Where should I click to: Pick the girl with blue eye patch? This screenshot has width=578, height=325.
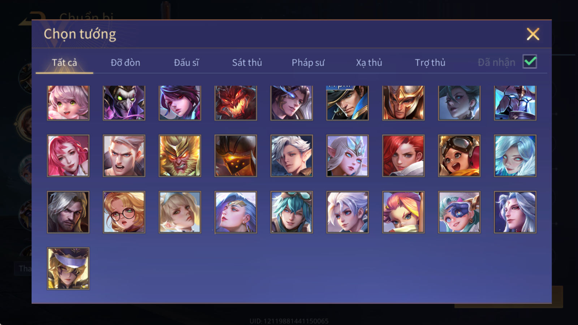click(x=459, y=212)
